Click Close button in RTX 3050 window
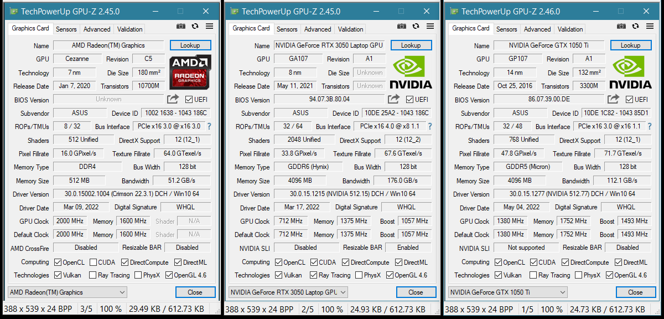 pos(416,292)
